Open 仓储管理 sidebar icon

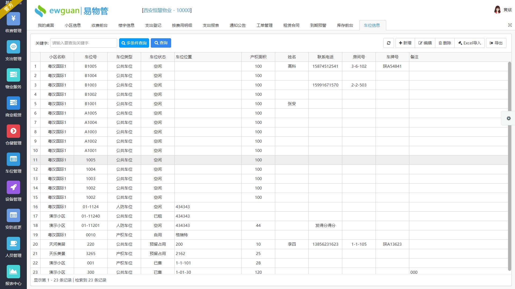pyautogui.click(x=13, y=131)
